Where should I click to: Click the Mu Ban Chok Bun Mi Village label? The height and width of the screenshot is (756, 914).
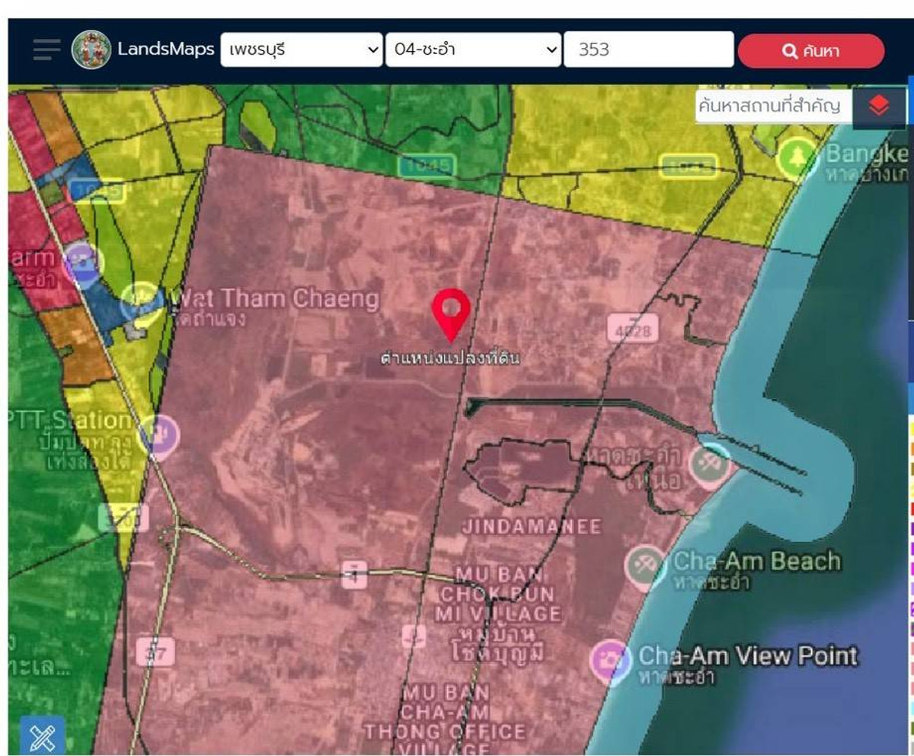(x=500, y=594)
